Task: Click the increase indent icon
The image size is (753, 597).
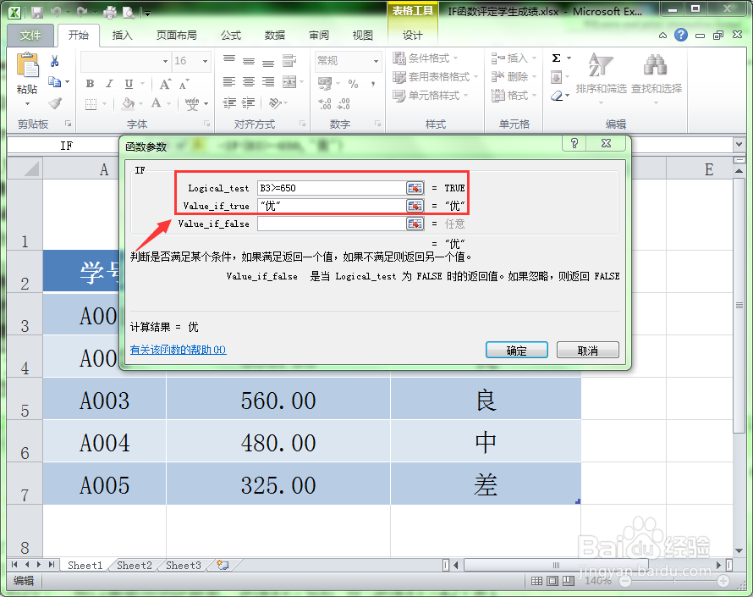Action: click(248, 102)
